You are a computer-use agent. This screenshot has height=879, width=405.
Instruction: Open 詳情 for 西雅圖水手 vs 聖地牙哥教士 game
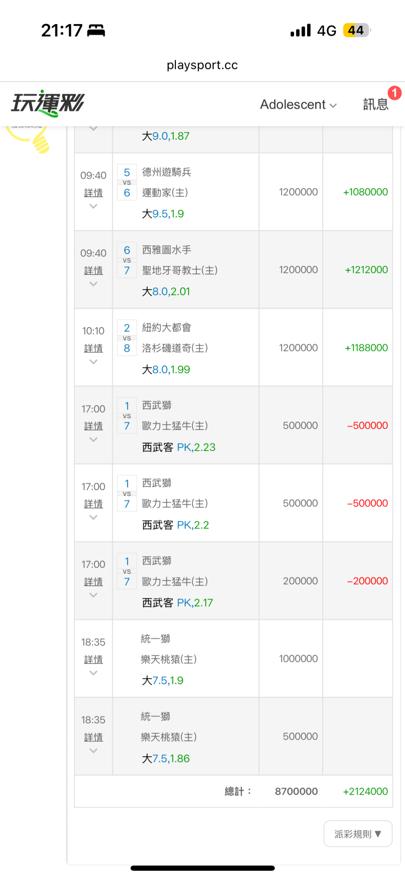pyautogui.click(x=93, y=271)
